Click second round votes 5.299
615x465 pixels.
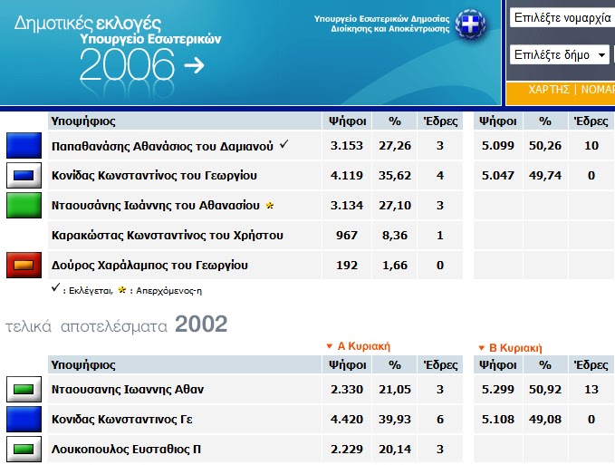pos(498,389)
